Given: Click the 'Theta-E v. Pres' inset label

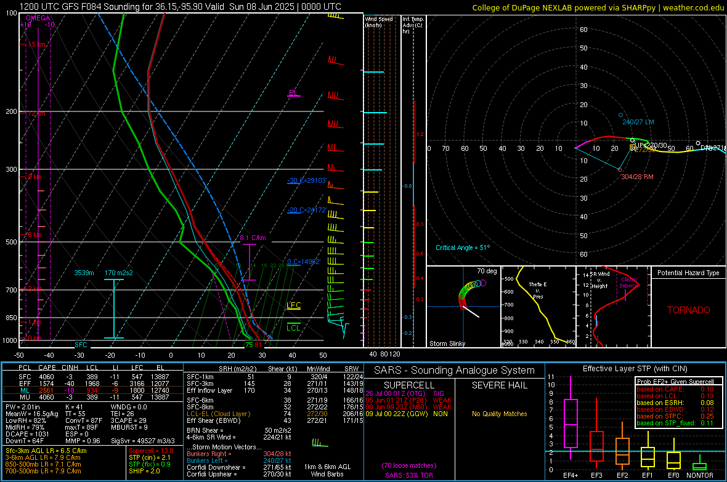Looking at the screenshot, I should 538,290.
